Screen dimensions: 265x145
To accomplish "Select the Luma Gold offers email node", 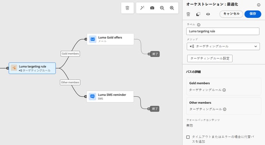I will click(x=110, y=39).
